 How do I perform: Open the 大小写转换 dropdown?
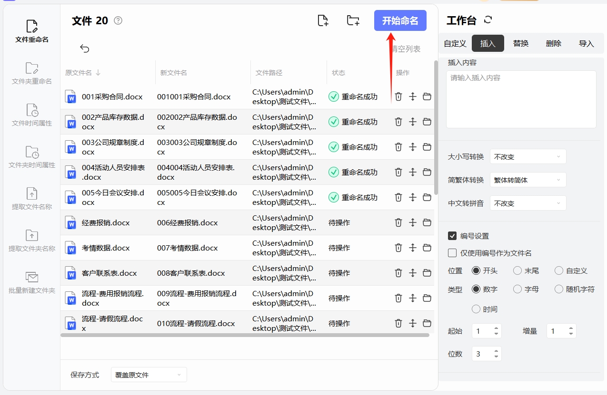click(x=528, y=156)
